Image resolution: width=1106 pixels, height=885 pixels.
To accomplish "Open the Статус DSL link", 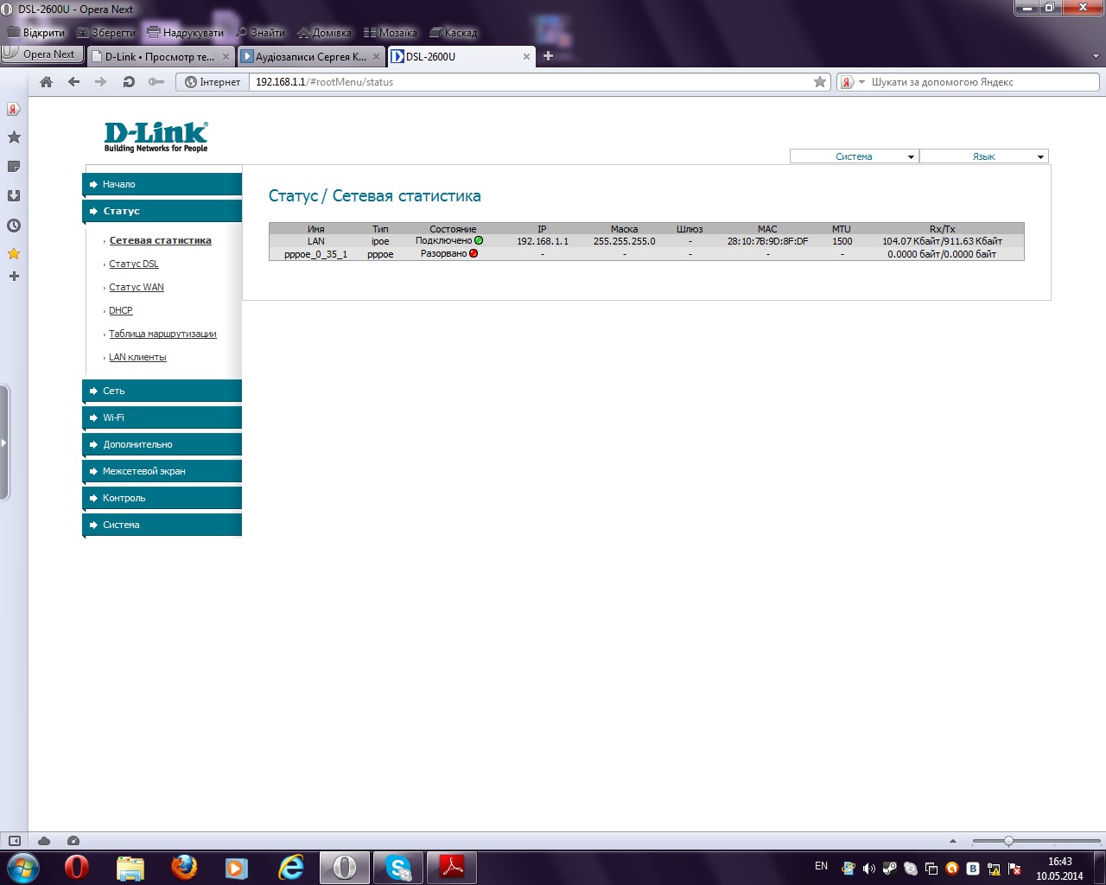I will [x=134, y=264].
